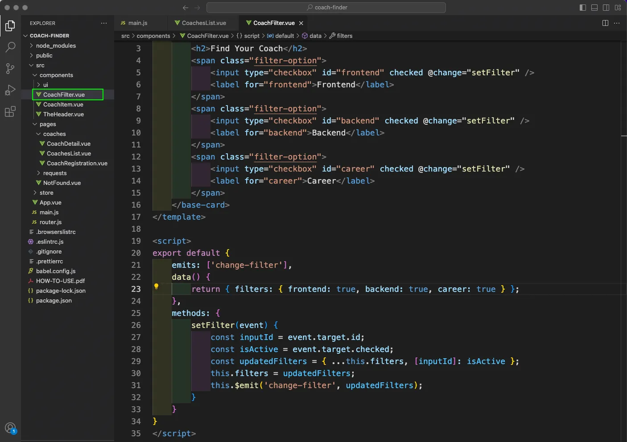Toggle the secondary side bar layout icon
Viewport: 627px width, 442px height.
[x=606, y=8]
